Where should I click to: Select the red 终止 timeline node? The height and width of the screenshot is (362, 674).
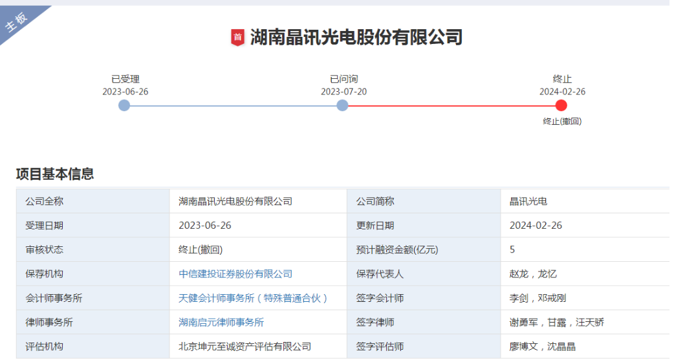coord(561,105)
